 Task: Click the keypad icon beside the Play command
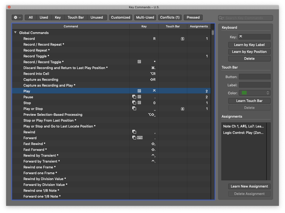(139, 91)
